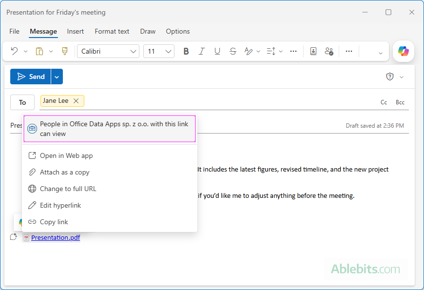Expand the ribbon display options chevron
424x290 pixels.
[x=381, y=53]
